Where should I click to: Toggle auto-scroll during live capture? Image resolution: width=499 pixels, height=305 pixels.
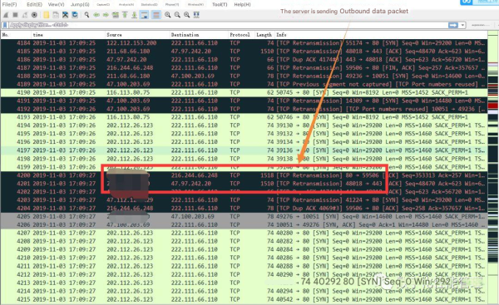[144, 15]
